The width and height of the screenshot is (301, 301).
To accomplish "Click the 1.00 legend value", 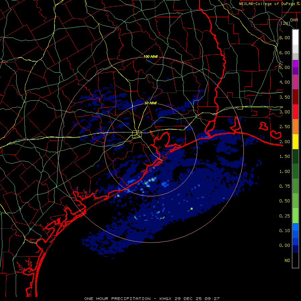I will coord(285,172).
